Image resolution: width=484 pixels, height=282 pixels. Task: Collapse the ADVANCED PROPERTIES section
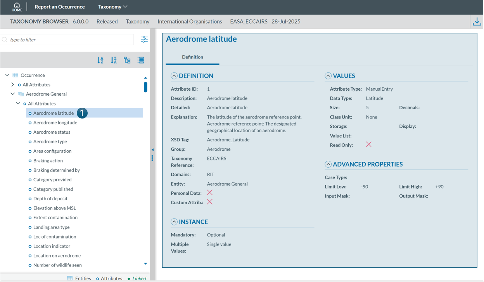pyautogui.click(x=328, y=164)
